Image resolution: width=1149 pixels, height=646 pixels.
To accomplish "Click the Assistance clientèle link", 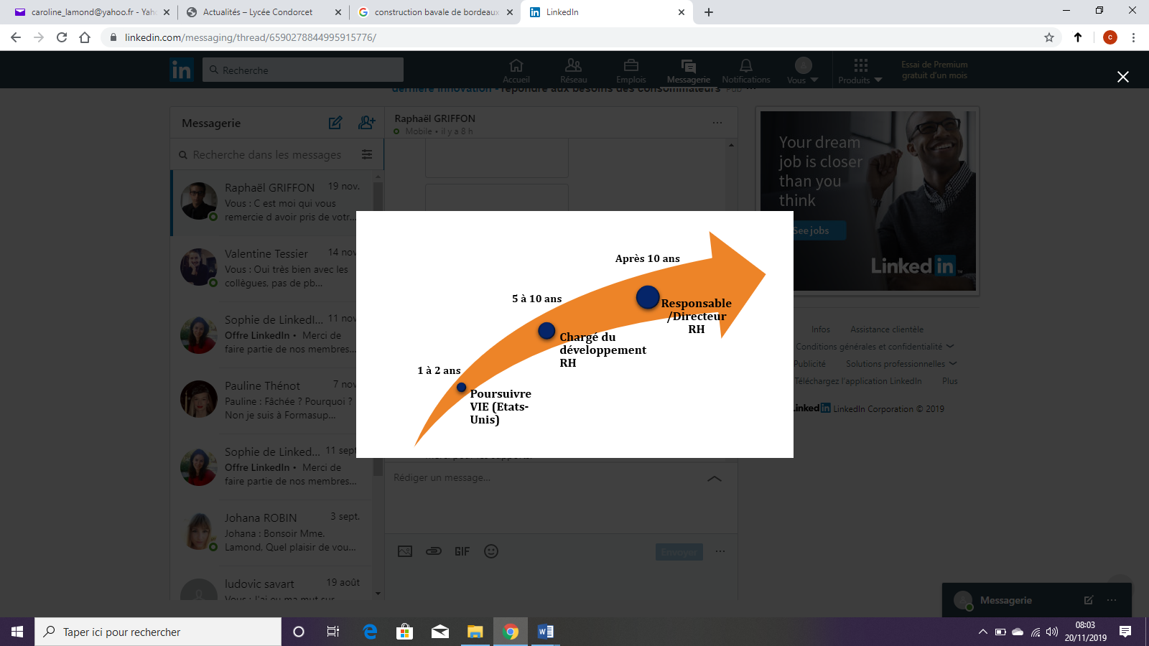I will click(887, 329).
